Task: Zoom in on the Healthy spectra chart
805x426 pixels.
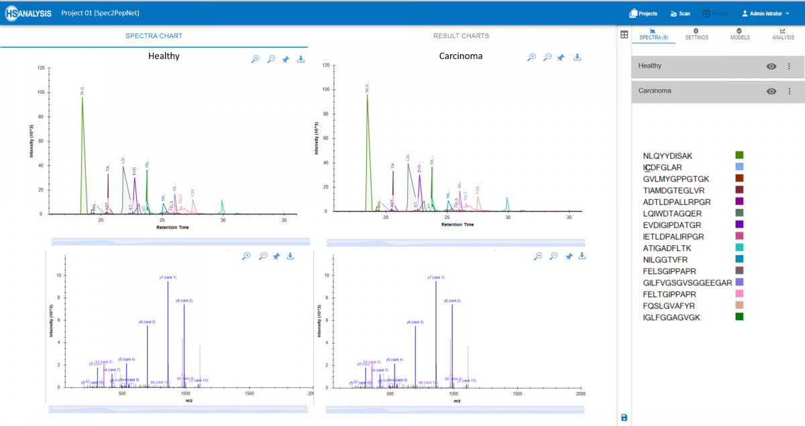Action: tap(255, 59)
